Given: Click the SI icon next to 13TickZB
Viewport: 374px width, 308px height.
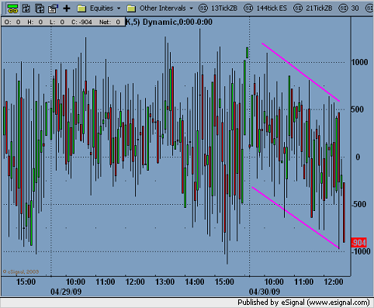Looking at the screenshot, I should tap(203, 9).
